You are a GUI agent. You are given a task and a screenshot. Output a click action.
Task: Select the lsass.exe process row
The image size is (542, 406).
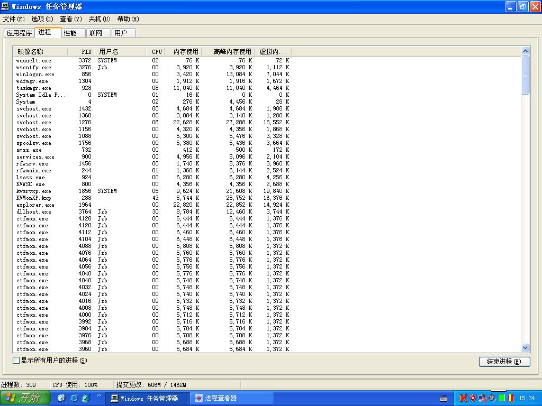coord(152,178)
